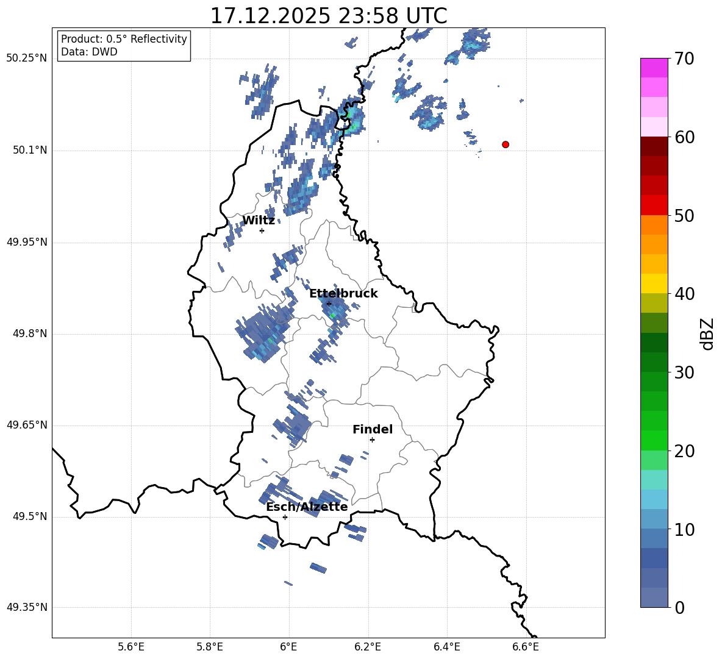Click the 50.25°N latitude label
This screenshot has height=659, width=722.
click(x=27, y=59)
